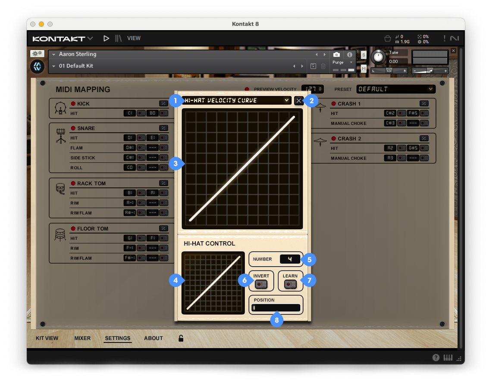The width and height of the screenshot is (486, 383).
Task: Click the camera snapshot icon
Action: (336, 55)
